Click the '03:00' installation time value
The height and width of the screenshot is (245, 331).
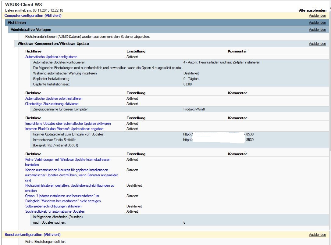(187, 84)
